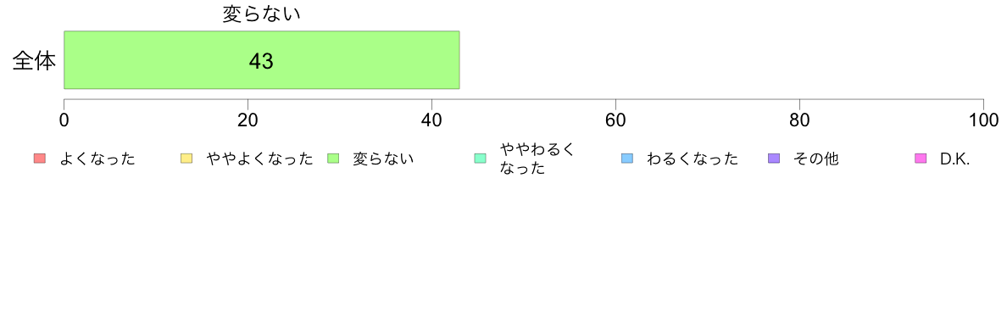
Task: Click the 60 axis tick label
Action: pyautogui.click(x=616, y=120)
